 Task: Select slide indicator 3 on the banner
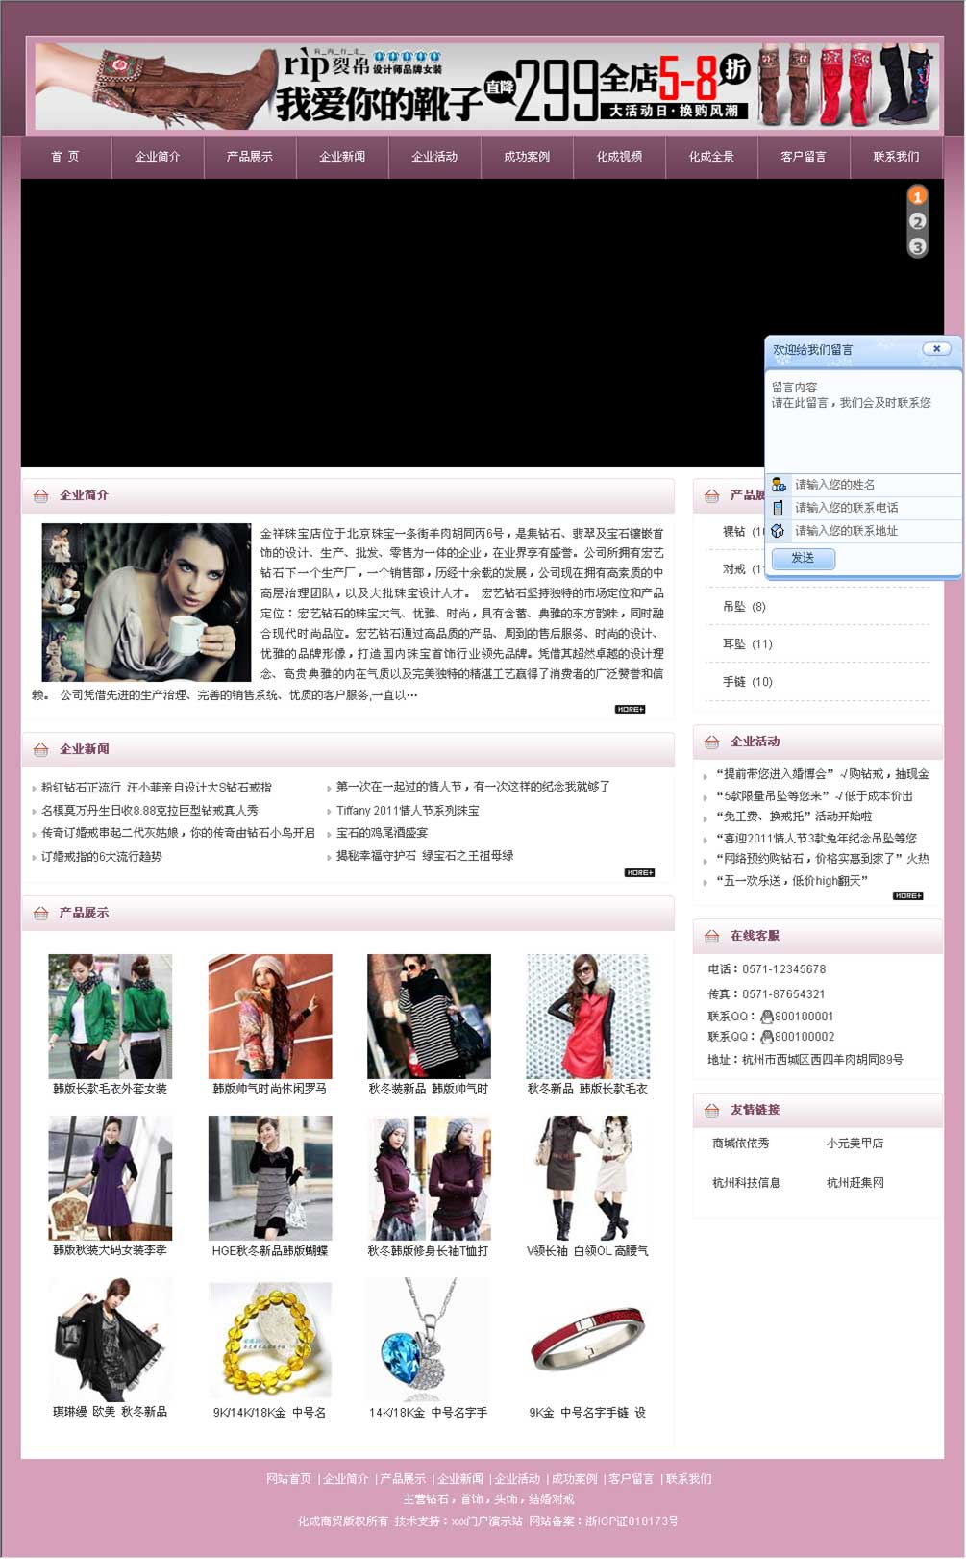pyautogui.click(x=917, y=247)
